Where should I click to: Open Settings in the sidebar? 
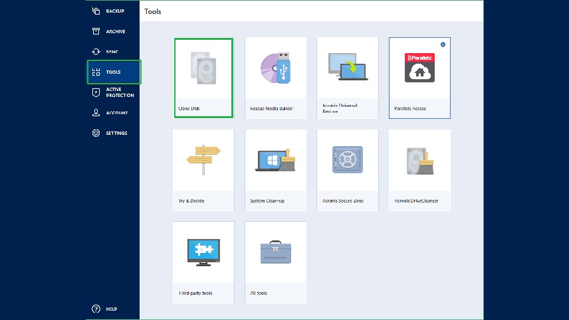[x=113, y=133]
